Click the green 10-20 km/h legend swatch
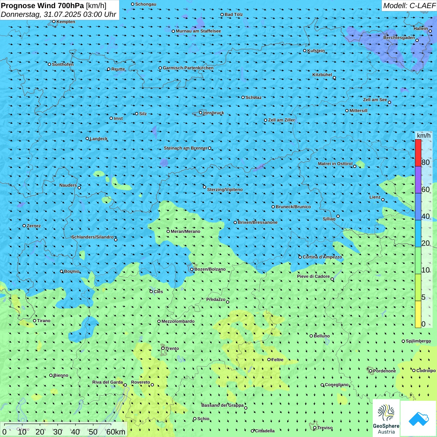This screenshot has width=437, height=437. 418,261
